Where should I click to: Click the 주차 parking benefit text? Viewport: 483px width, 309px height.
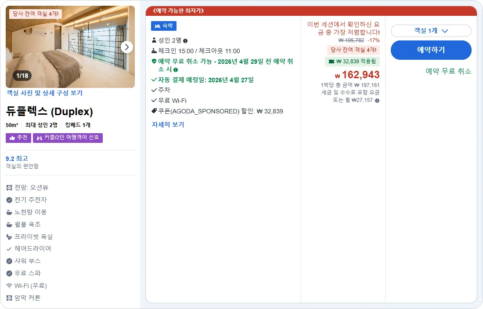164,90
